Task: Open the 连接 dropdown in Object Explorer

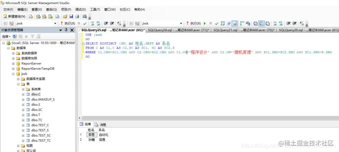Action: tap(6, 36)
